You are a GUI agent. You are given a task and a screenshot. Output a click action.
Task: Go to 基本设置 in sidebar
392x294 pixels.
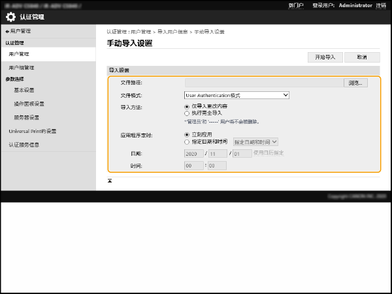[x=24, y=90]
